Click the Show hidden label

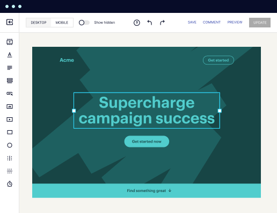tap(105, 23)
